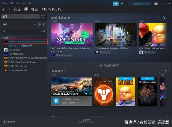Open the 游戏 menu in menu bar

click(x=24, y=3)
